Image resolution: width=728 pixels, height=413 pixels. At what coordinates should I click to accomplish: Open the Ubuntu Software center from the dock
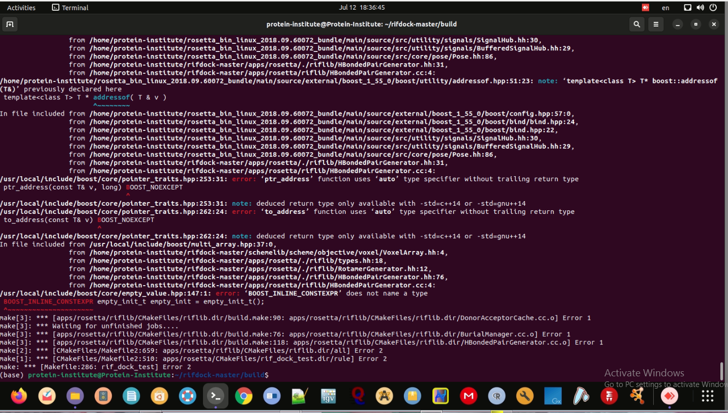(x=159, y=396)
